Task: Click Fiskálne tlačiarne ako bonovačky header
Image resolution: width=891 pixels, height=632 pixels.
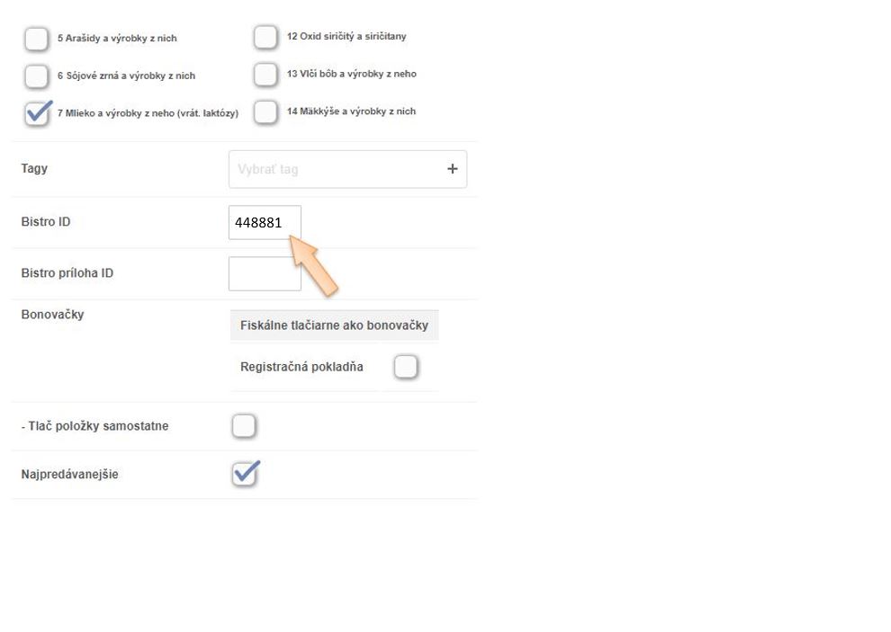Action: 334,325
